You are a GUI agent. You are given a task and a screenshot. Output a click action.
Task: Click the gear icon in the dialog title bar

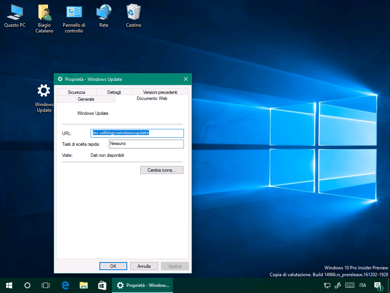(x=60, y=79)
